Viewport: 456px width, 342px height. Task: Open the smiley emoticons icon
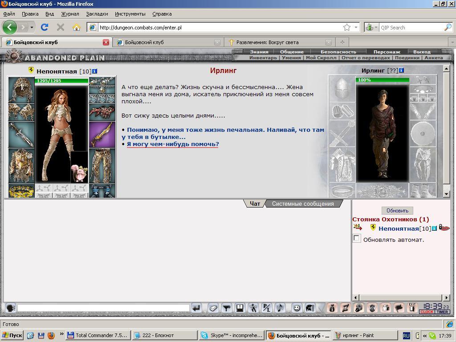tap(297, 308)
